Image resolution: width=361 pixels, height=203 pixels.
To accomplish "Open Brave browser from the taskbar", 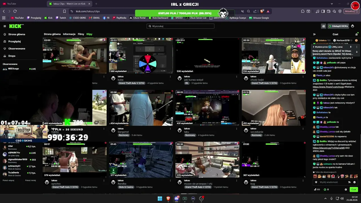I will [x=168, y=198].
